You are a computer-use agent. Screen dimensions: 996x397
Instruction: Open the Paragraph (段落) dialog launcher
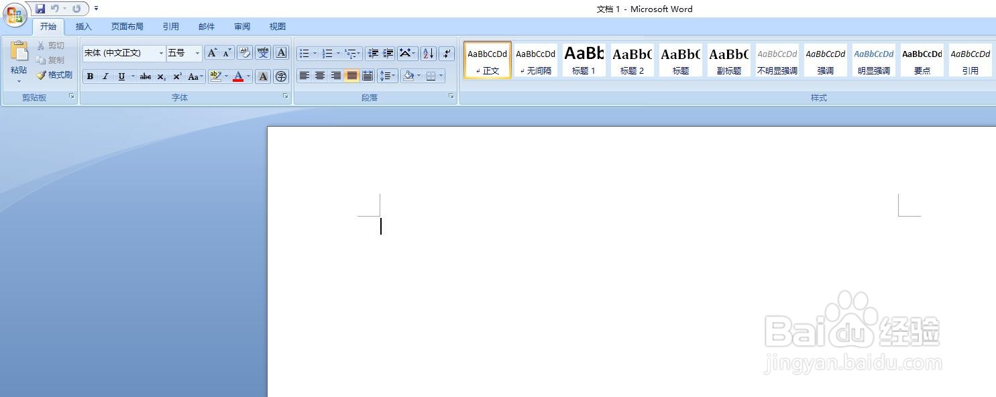(451, 97)
